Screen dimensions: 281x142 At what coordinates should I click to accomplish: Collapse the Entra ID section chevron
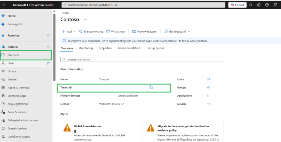(x=48, y=47)
